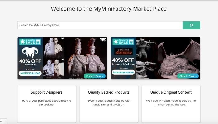The image size is (218, 124).
Task: Click the Summer Sale badge on Arcanum banner
Action: [x=123, y=42]
